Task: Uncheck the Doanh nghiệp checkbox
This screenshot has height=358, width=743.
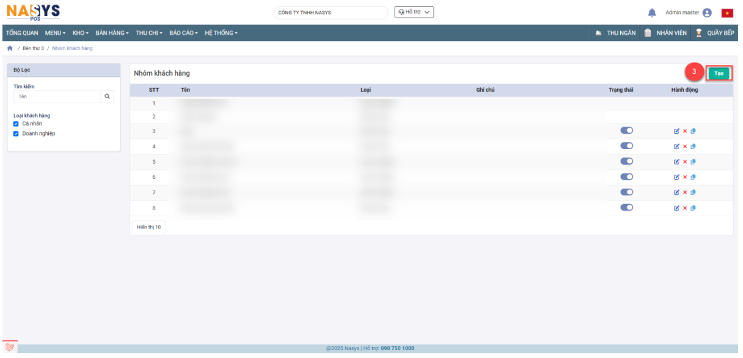Action: tap(16, 134)
